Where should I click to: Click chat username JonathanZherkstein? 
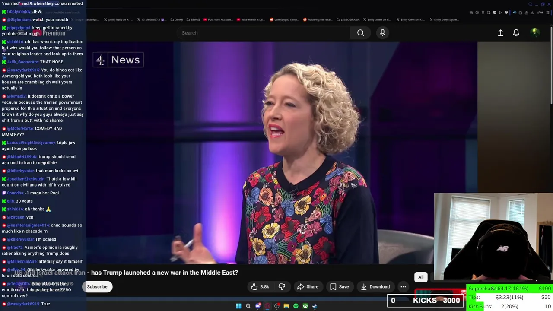tap(25, 179)
